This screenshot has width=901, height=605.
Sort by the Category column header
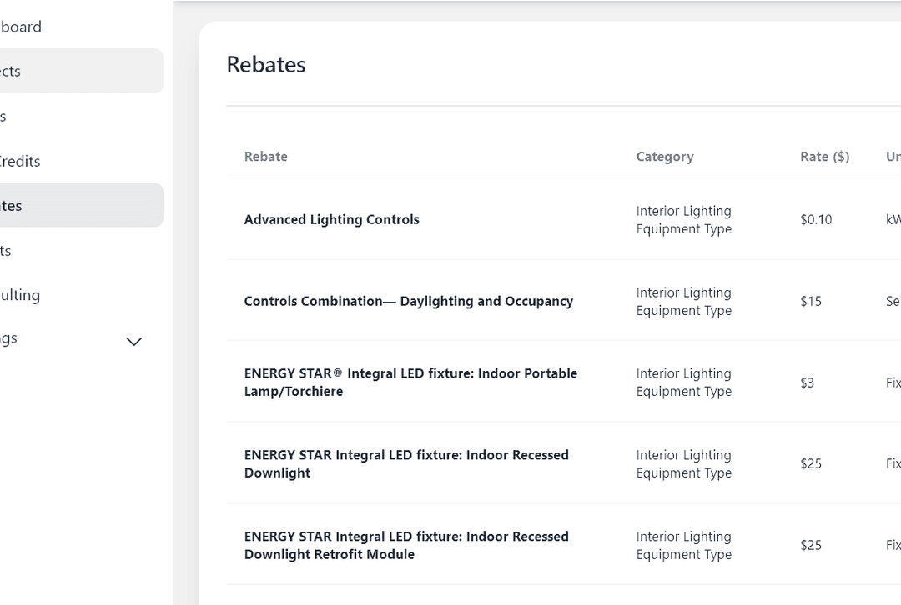tap(664, 157)
